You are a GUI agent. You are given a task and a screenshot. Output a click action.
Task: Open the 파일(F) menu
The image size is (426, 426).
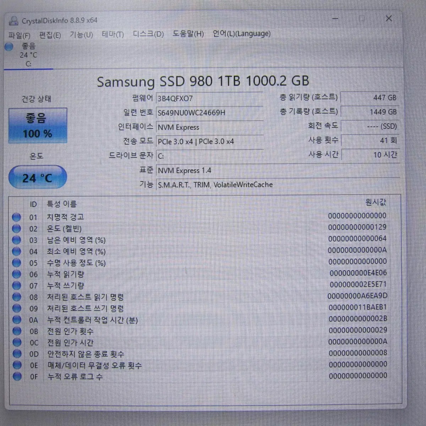pos(19,35)
